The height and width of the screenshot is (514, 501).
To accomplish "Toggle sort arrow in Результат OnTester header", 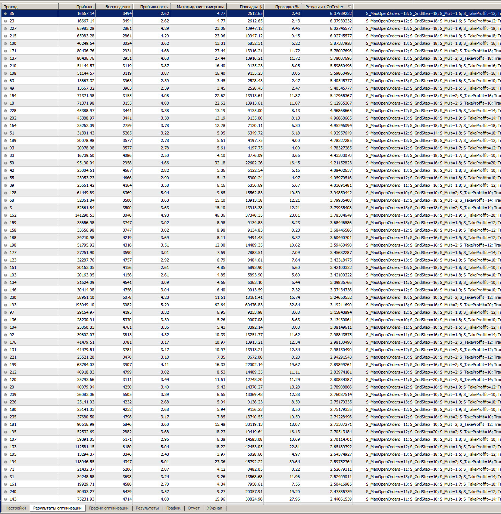I will [x=349, y=7].
